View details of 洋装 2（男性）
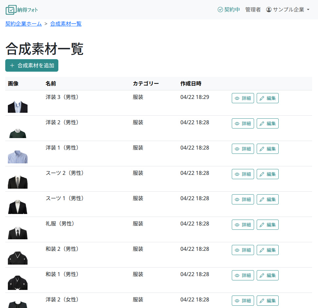 [x=243, y=123]
